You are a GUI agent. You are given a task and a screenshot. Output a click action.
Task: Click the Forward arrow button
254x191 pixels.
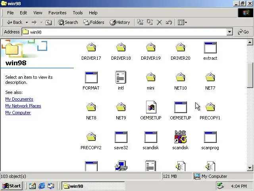pyautogui.click(x=34, y=22)
